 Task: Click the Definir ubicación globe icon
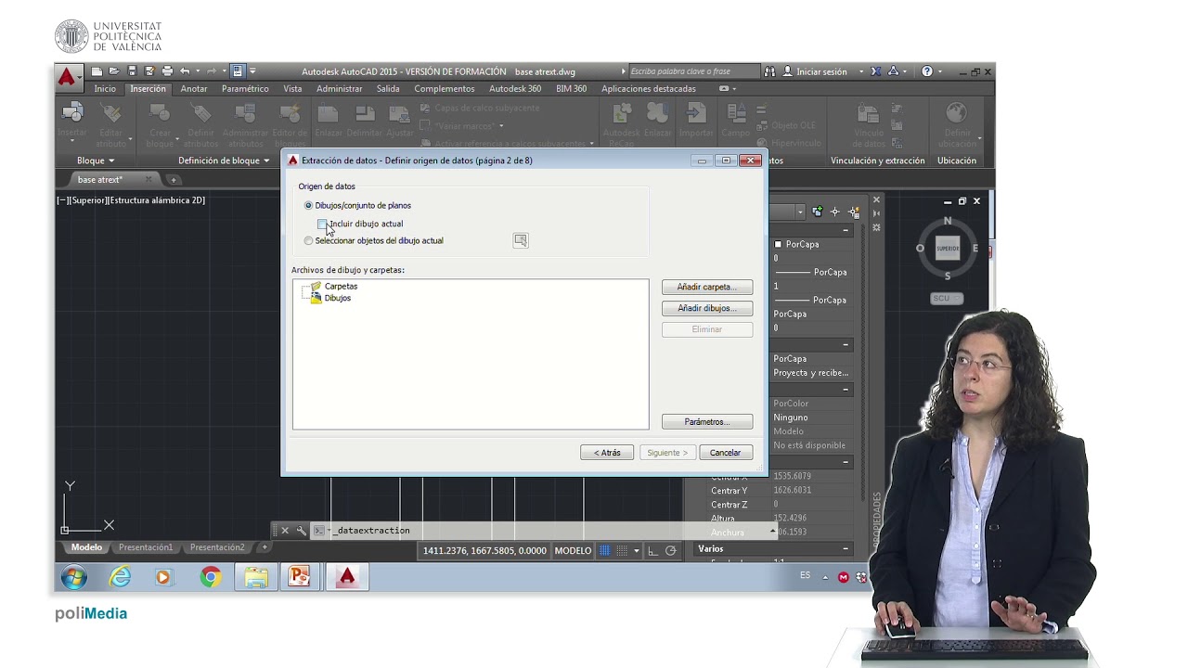click(x=957, y=114)
